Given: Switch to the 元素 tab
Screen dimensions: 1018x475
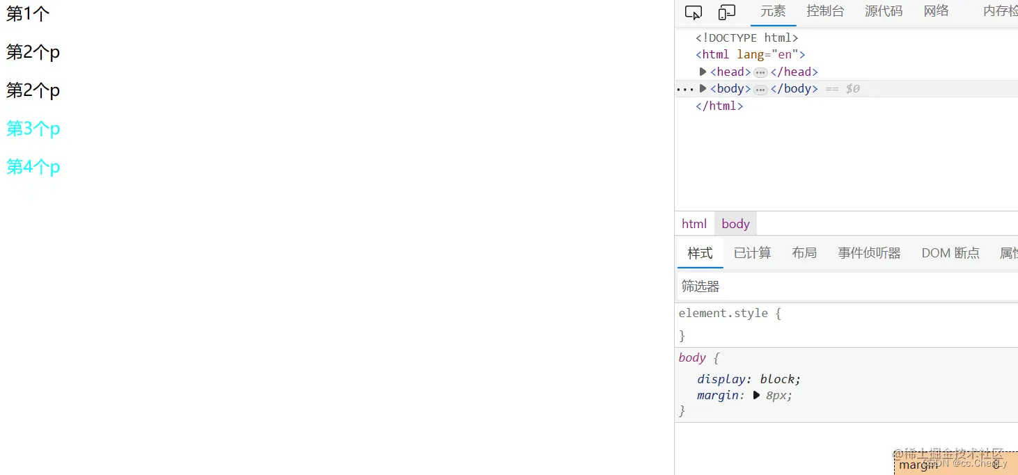Looking at the screenshot, I should [773, 11].
